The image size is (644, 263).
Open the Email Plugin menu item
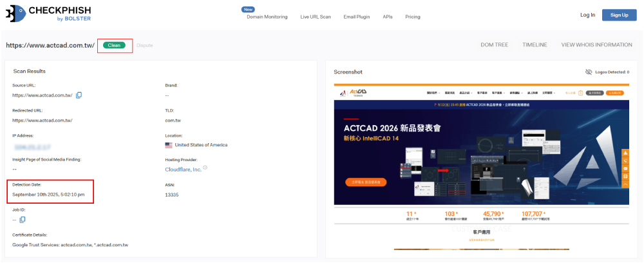(x=357, y=17)
